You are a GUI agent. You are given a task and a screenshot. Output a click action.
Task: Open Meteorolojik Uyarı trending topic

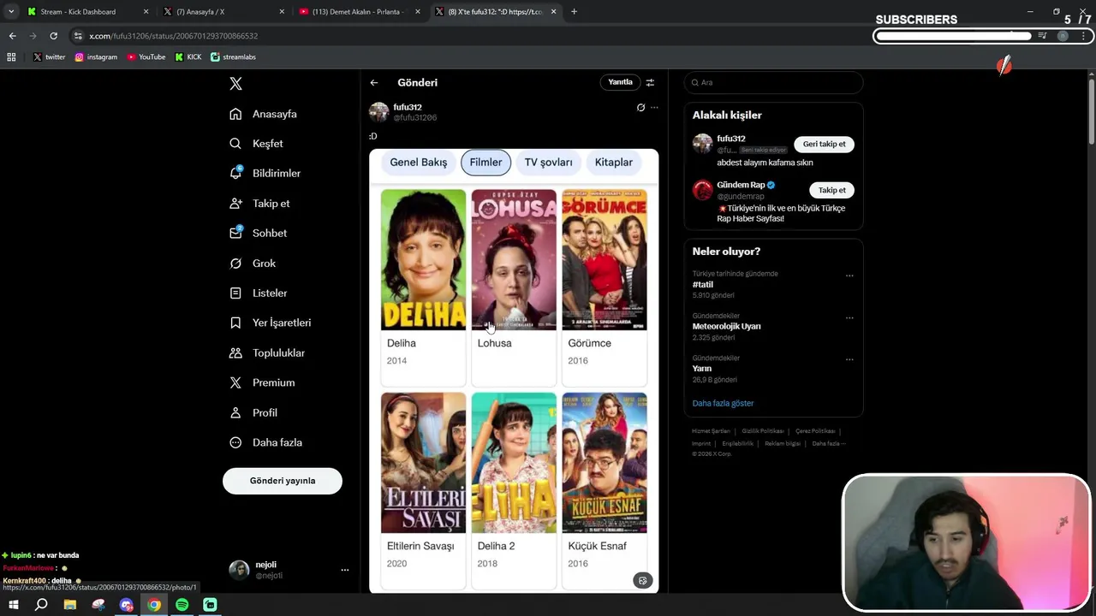coord(726,326)
